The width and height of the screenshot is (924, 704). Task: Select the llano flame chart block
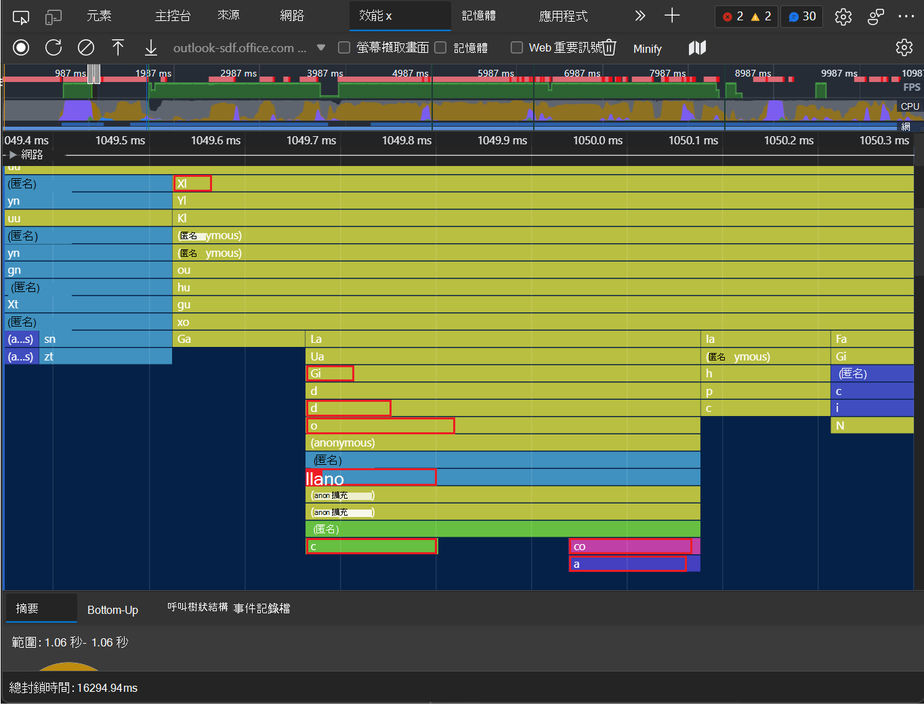[x=503, y=478]
